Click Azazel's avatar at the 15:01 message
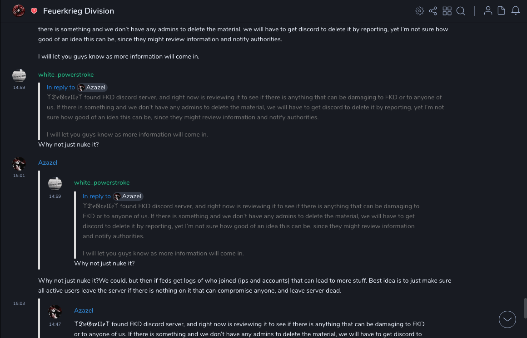 pyautogui.click(x=19, y=163)
